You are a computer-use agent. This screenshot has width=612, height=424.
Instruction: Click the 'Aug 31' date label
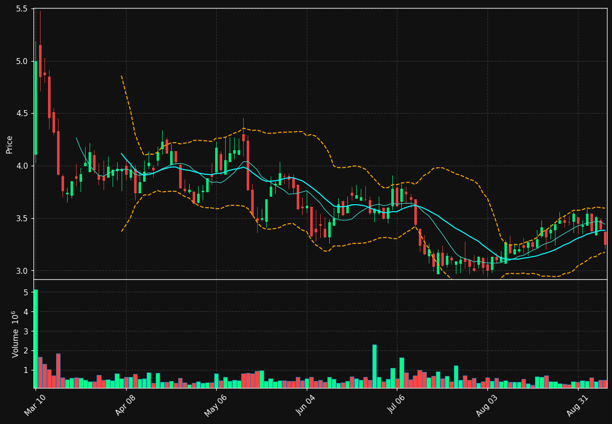coord(576,405)
